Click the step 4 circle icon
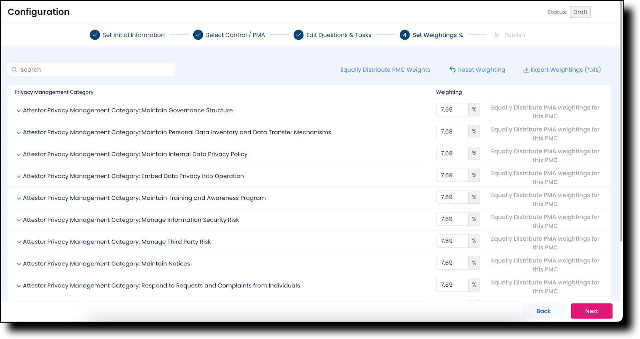The width and height of the screenshot is (640, 339). pyautogui.click(x=405, y=35)
